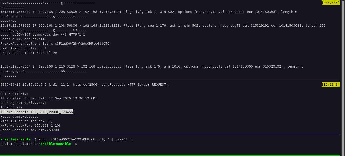Click the length 175 value
The width and height of the screenshot is (345, 156).
click(315, 26)
